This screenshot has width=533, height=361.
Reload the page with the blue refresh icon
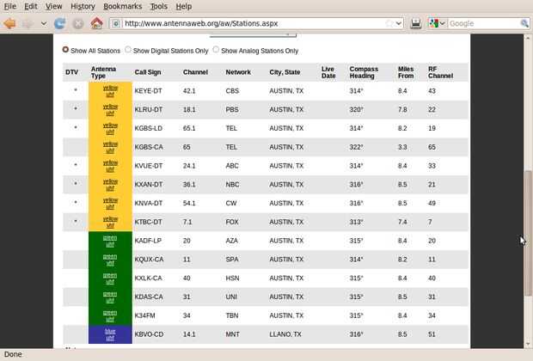click(60, 23)
